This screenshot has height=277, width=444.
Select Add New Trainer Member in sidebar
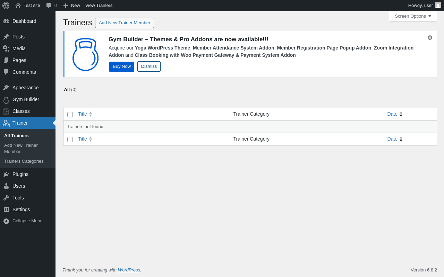pos(21,149)
